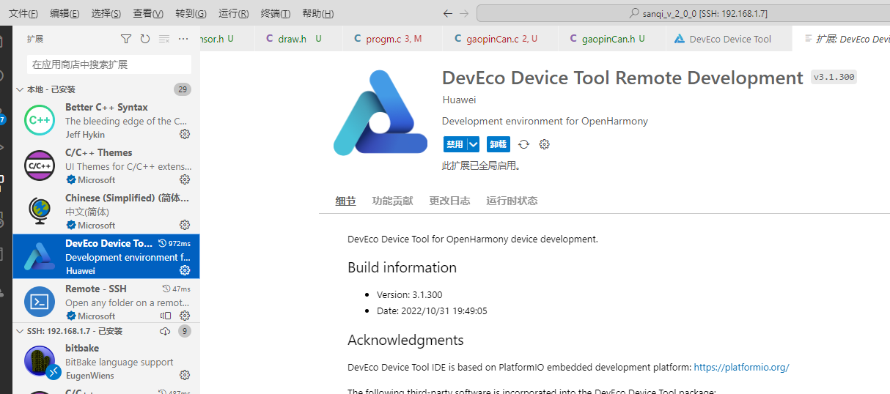Click verified badge beside Microsoft under C/C++ Themes

pos(70,179)
